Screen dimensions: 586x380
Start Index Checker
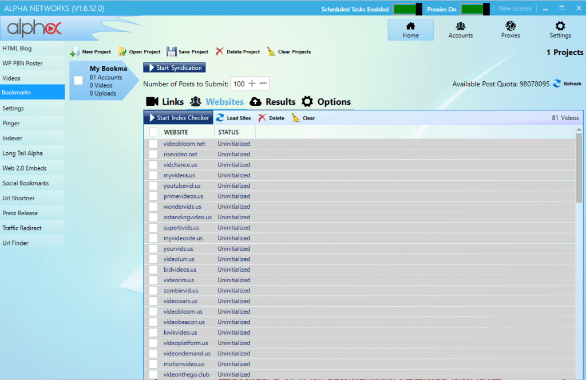[x=179, y=118]
